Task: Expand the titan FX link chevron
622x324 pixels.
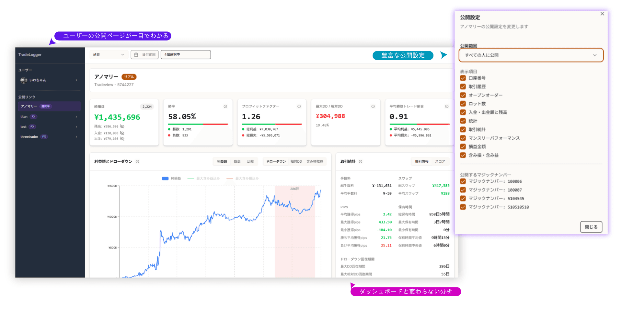Action: [x=76, y=117]
